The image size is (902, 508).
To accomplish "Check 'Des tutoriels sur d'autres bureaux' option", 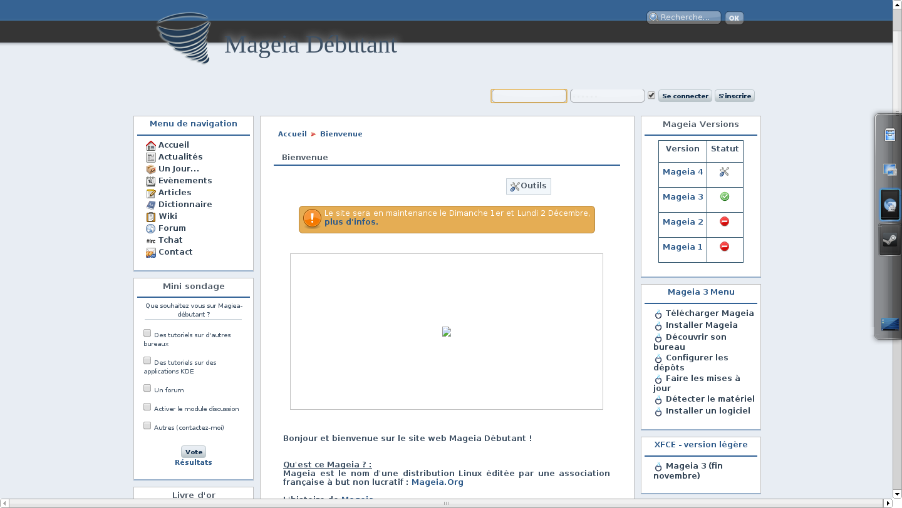I will click(147, 333).
